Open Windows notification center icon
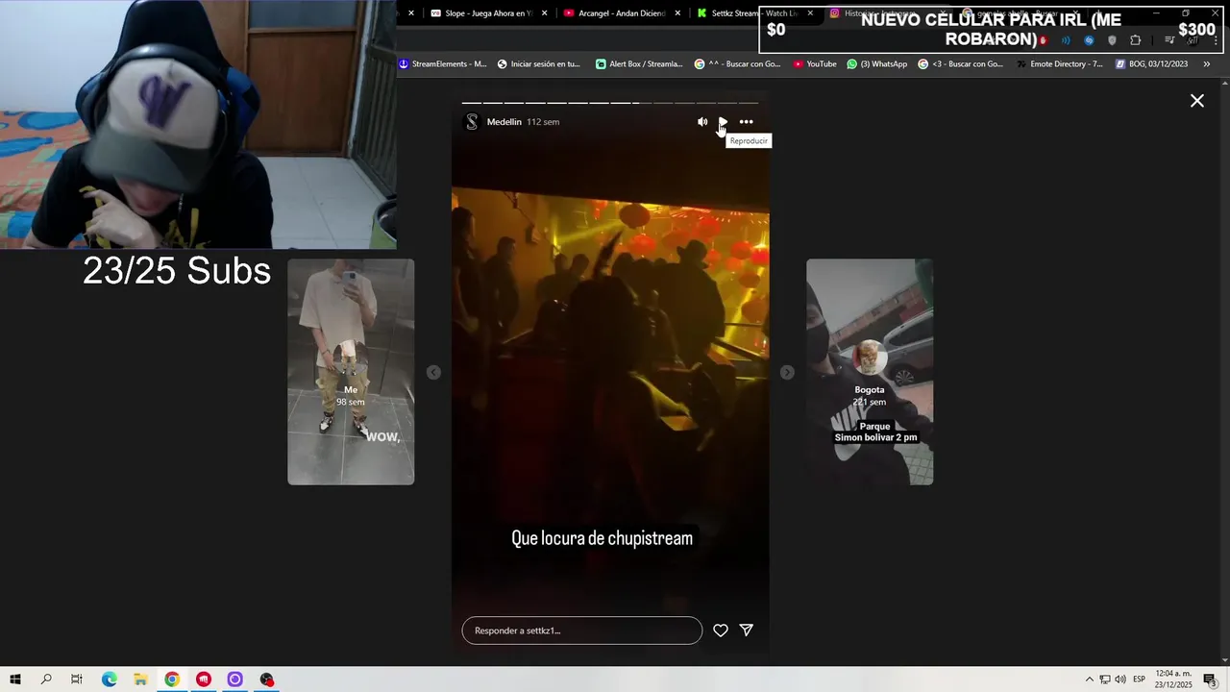 [x=1210, y=680]
